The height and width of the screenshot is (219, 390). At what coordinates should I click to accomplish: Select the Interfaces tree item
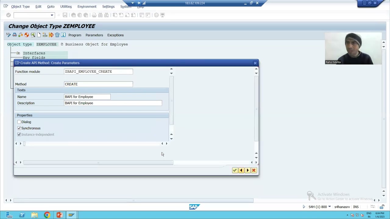point(34,53)
